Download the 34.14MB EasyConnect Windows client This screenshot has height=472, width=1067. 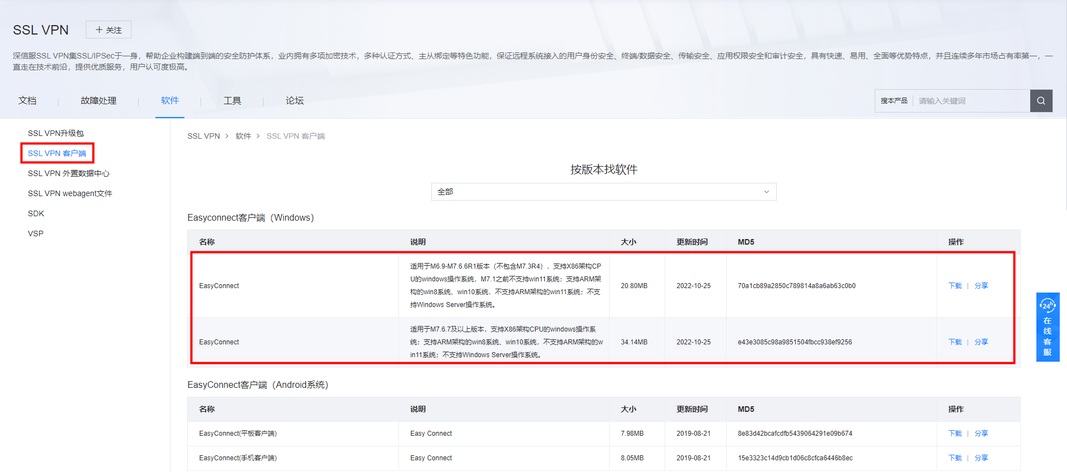[955, 342]
